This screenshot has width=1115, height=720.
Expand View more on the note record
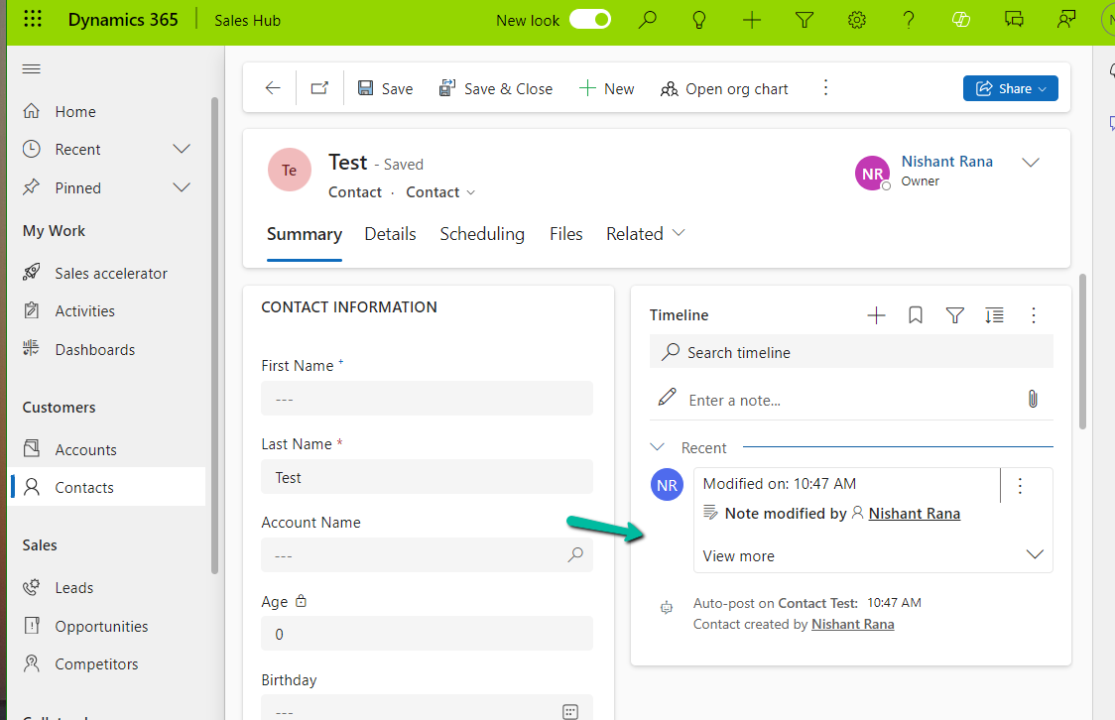tap(738, 555)
